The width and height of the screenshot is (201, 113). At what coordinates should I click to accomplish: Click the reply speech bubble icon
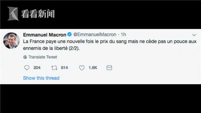click(27, 68)
